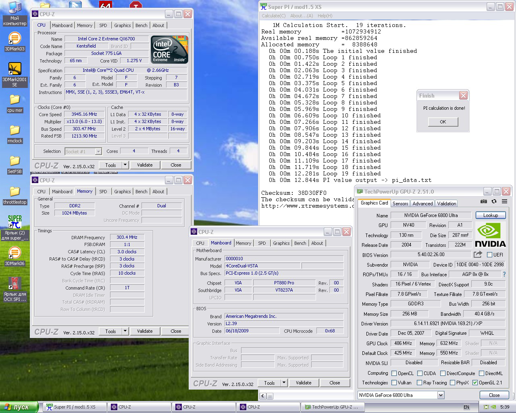
Task: Open Super PI taskbar button
Action: click(75, 407)
